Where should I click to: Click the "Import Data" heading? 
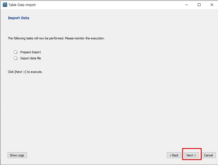pyautogui.click(x=19, y=18)
